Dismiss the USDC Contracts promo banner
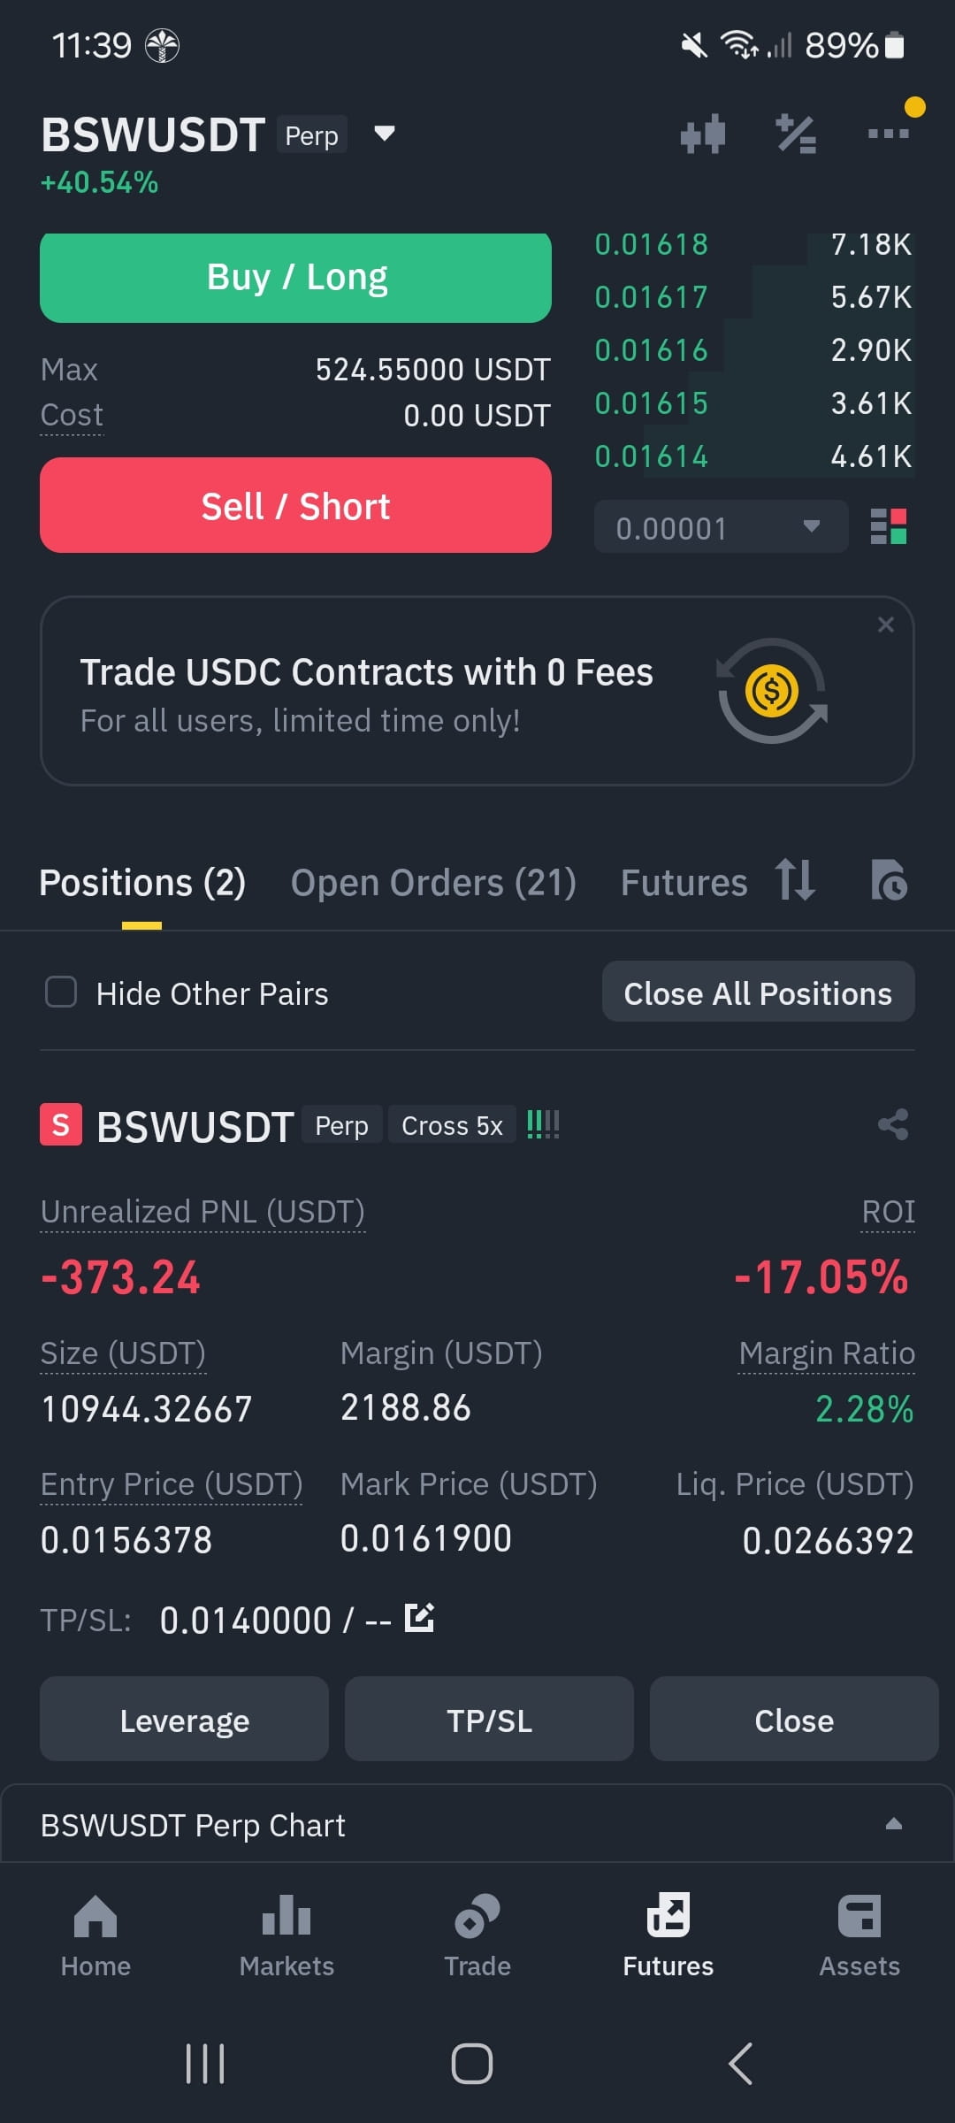 pyautogui.click(x=886, y=625)
